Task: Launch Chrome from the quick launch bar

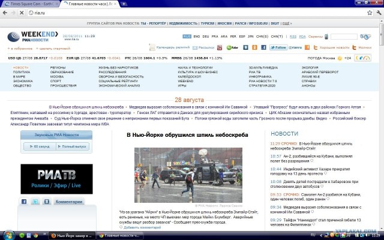Action: 35,236
